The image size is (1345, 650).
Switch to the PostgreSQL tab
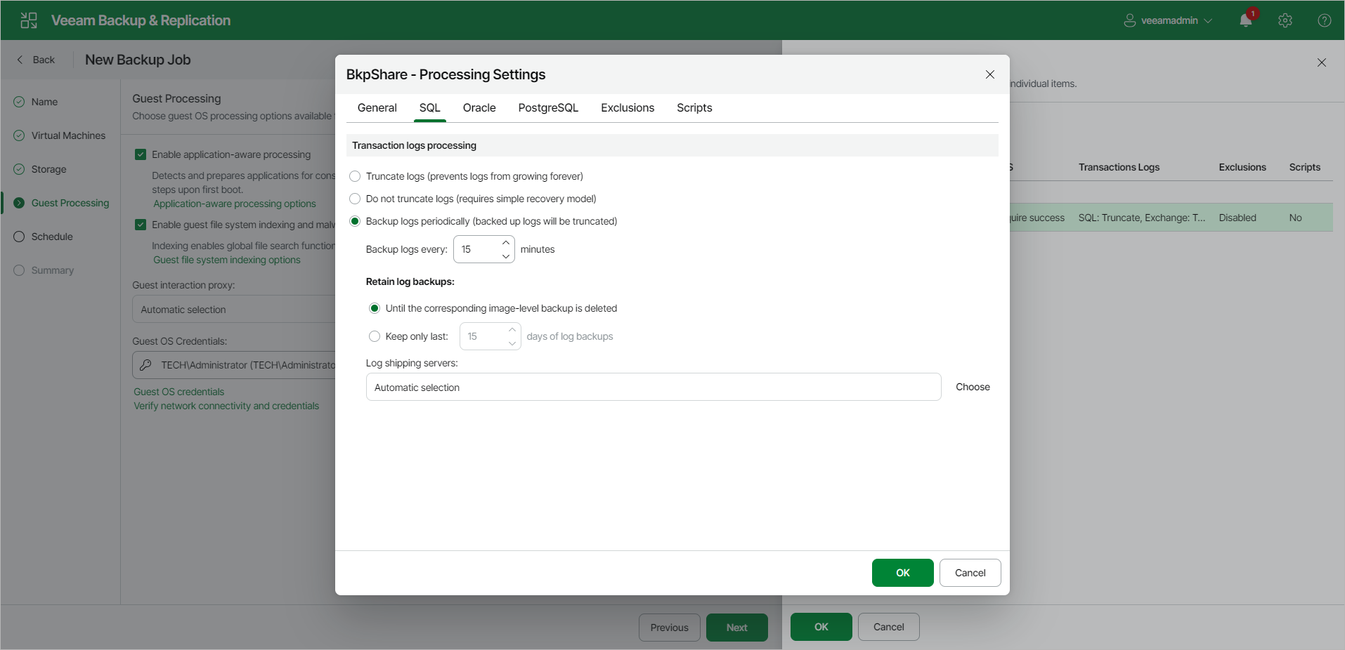pyautogui.click(x=548, y=107)
